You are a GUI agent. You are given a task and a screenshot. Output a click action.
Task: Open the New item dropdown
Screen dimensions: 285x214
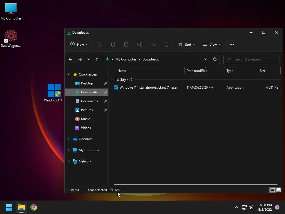[79, 44]
